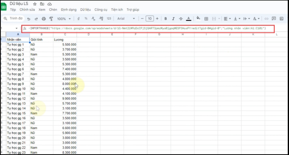This screenshot has height=155, width=289.
Task: Star the Dữ liệu LS document
Action: point(35,4)
